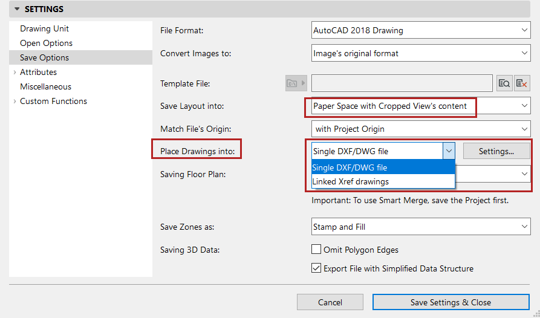The height and width of the screenshot is (318, 540).
Task: Enable Omit Polygon Edges checkbox
Action: 316,249
